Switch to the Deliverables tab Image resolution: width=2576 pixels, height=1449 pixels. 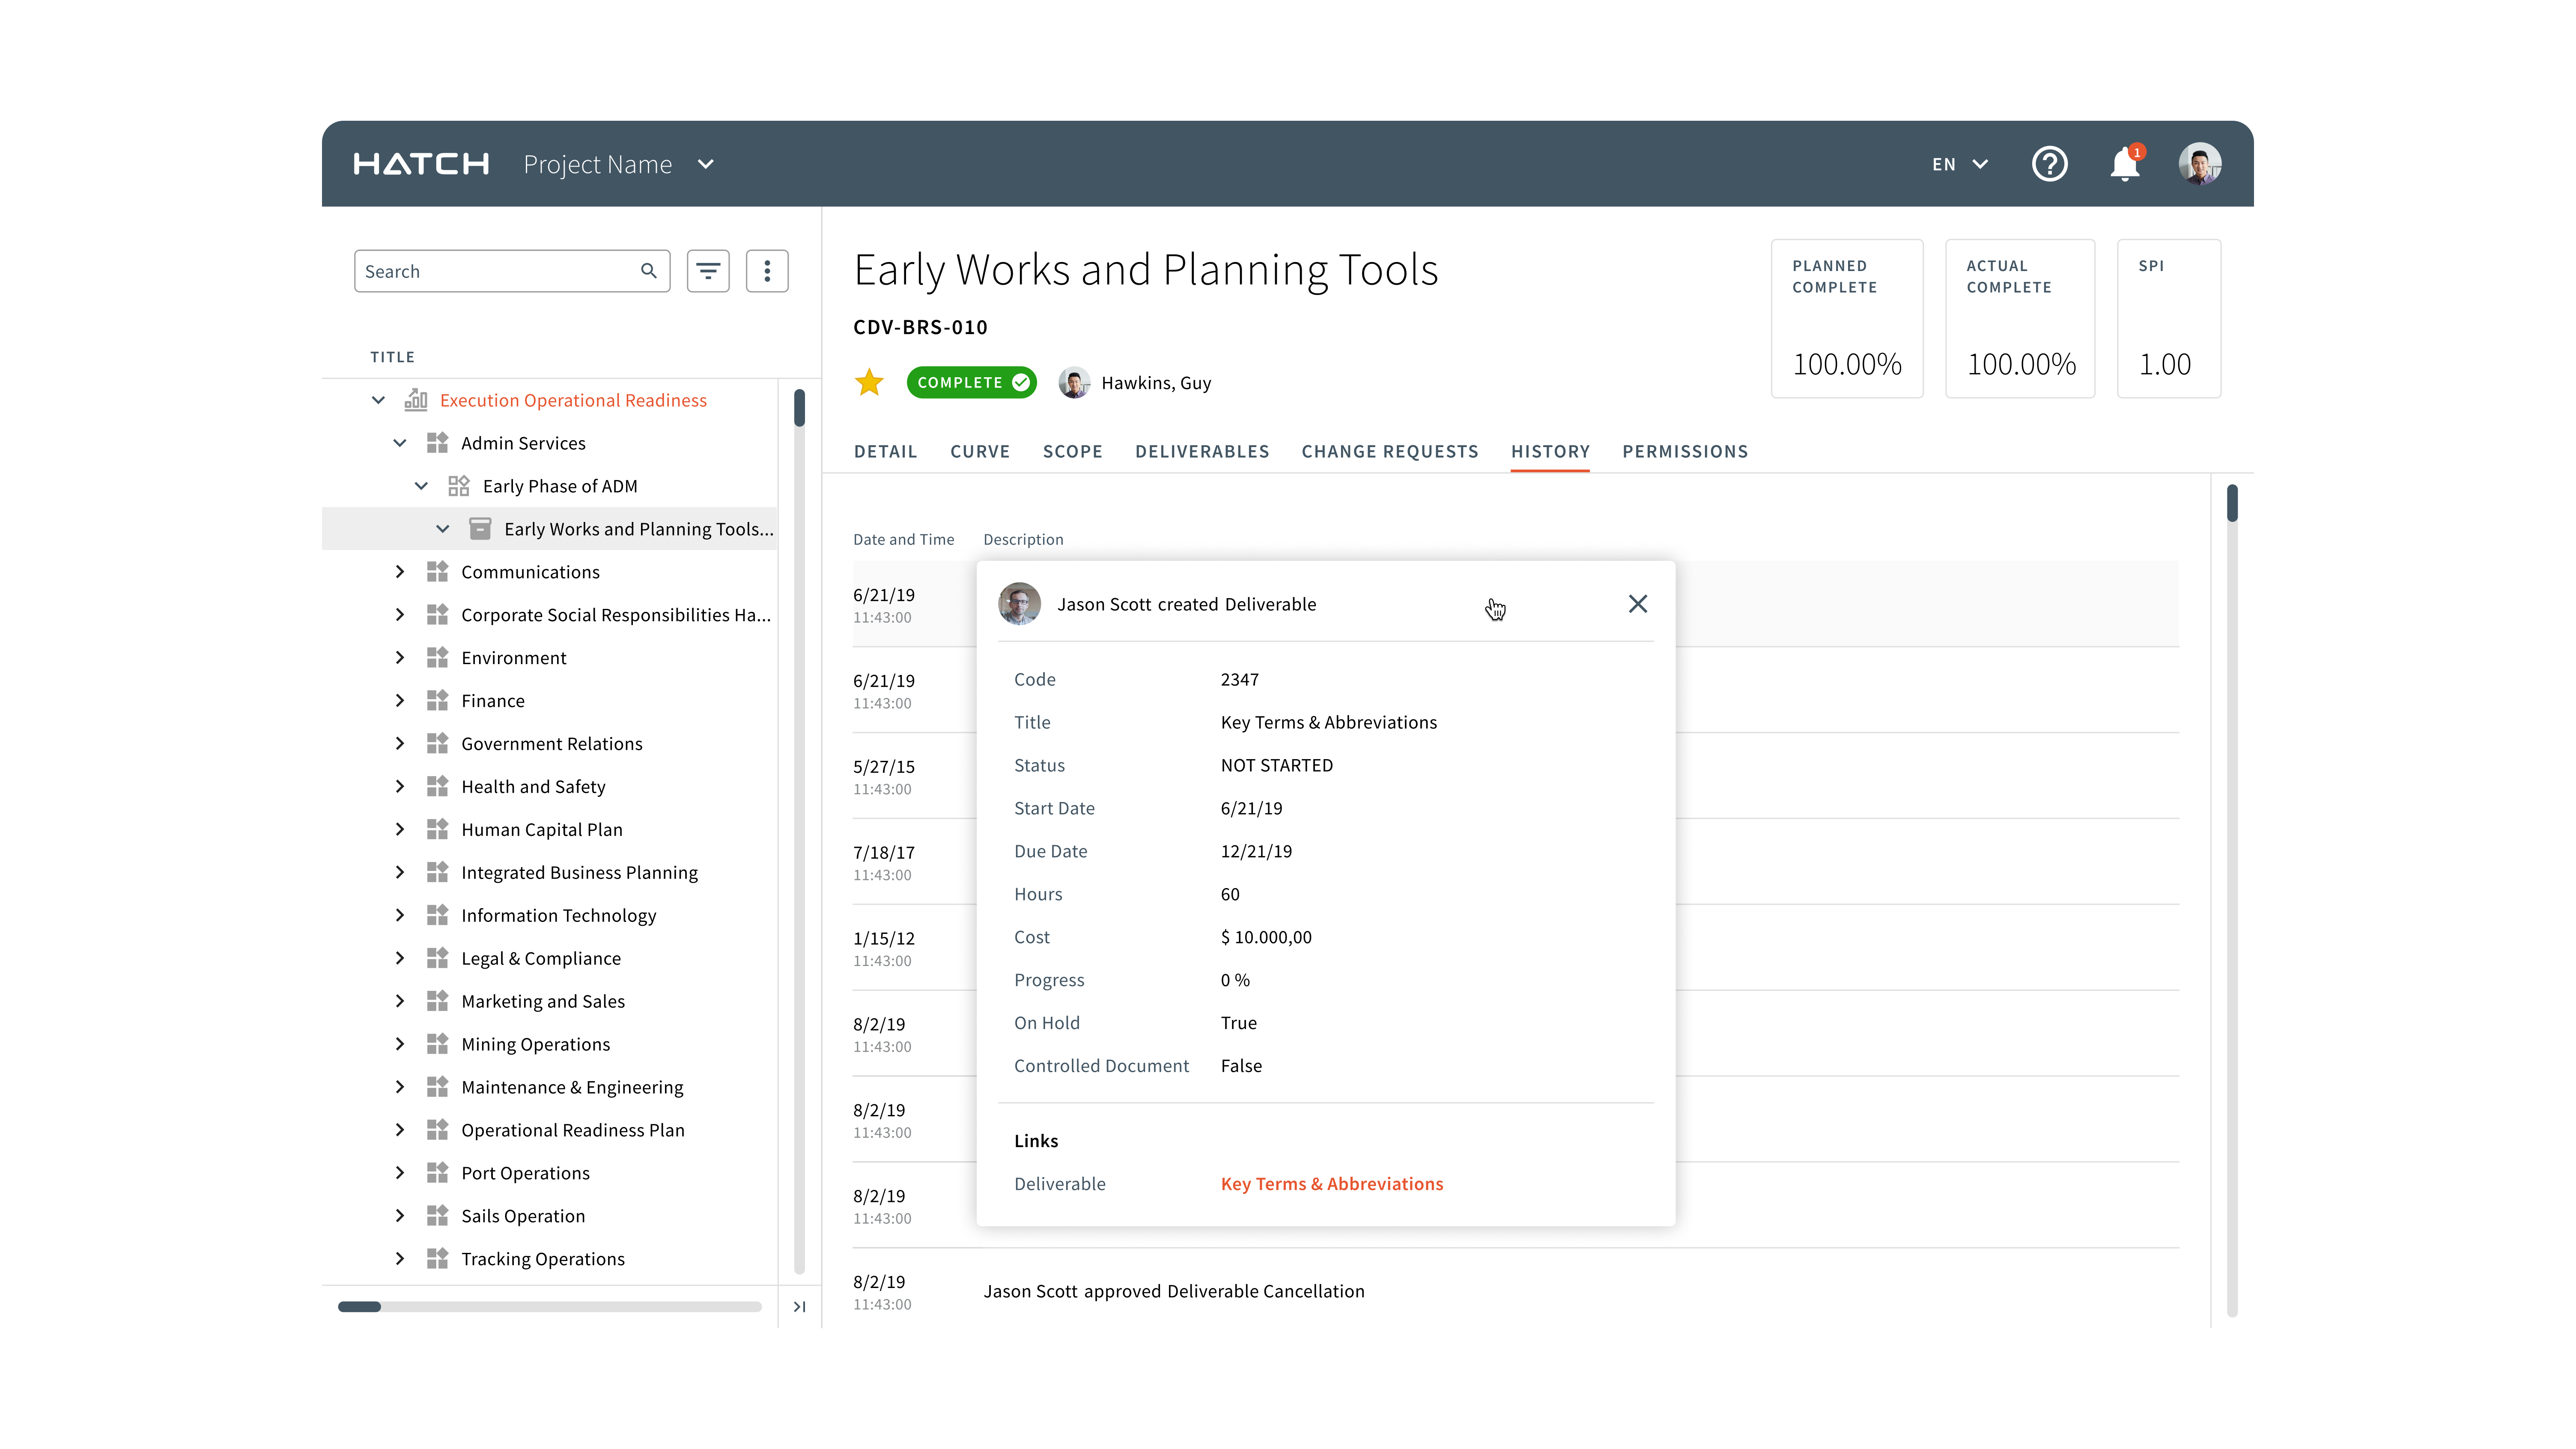click(1201, 451)
